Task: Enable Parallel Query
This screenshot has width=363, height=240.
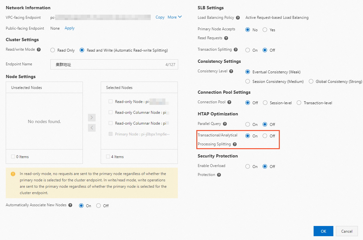Action: coord(248,125)
